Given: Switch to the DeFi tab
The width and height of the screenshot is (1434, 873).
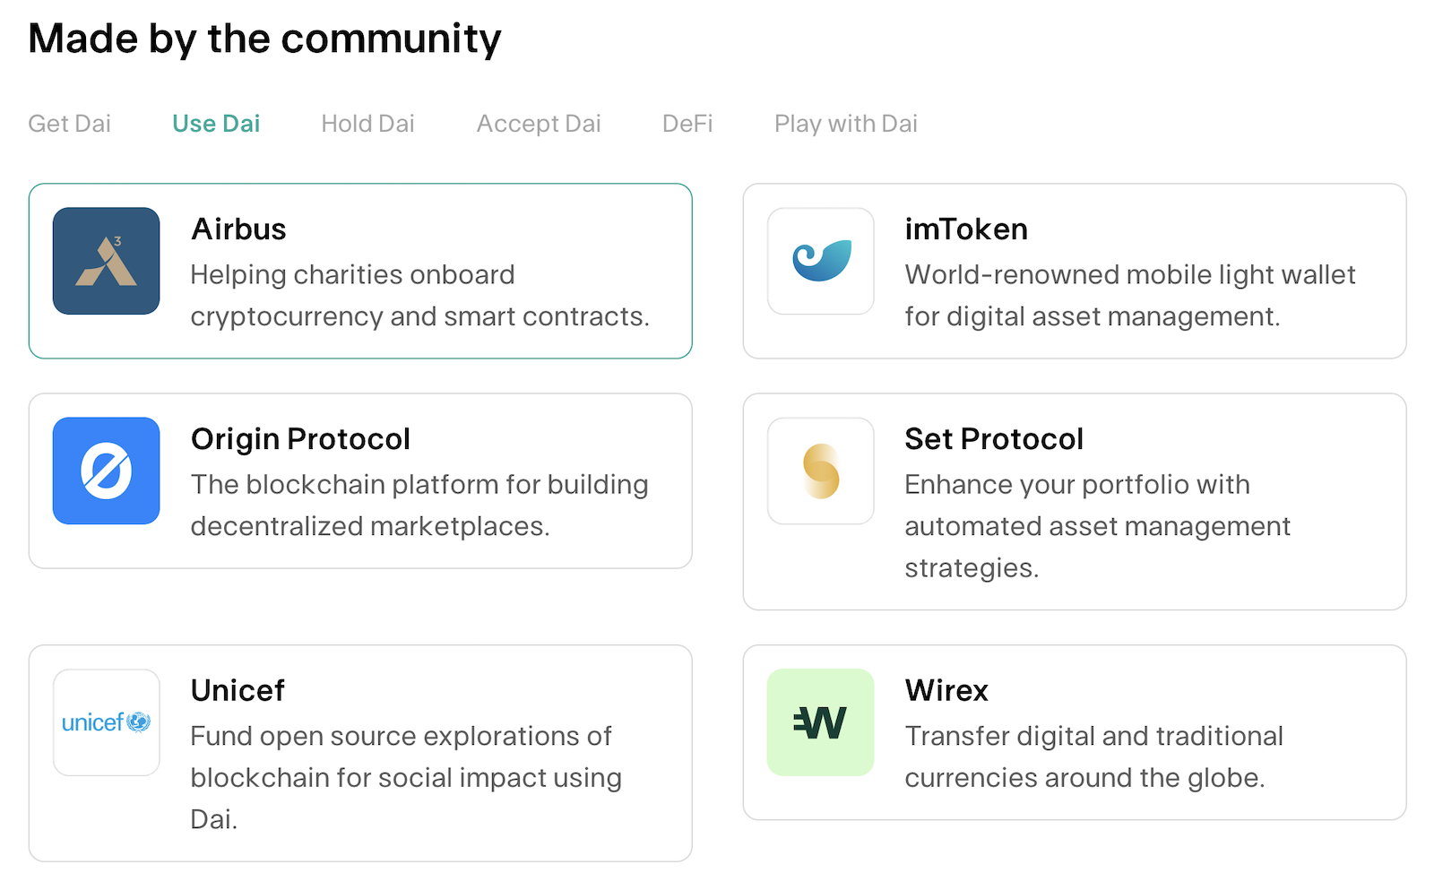Looking at the screenshot, I should 687,124.
